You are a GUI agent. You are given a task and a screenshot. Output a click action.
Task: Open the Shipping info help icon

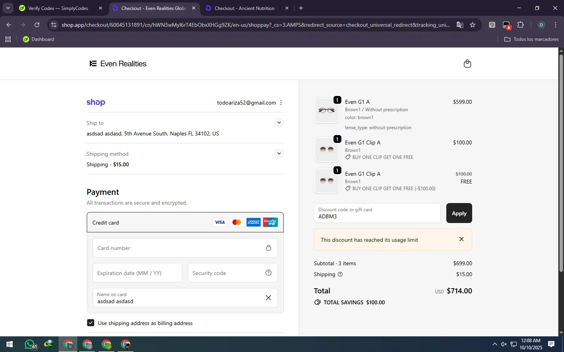pyautogui.click(x=340, y=274)
